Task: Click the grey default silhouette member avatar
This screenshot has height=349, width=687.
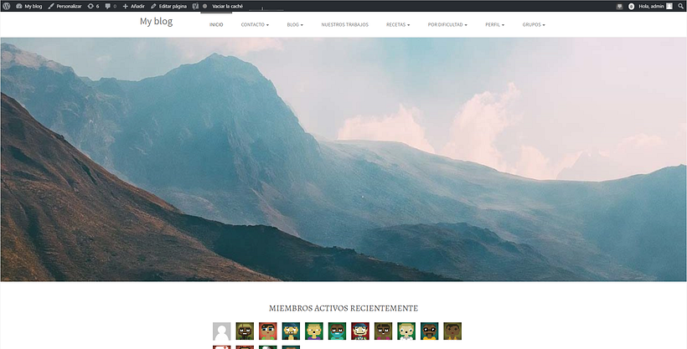Action: (222, 331)
